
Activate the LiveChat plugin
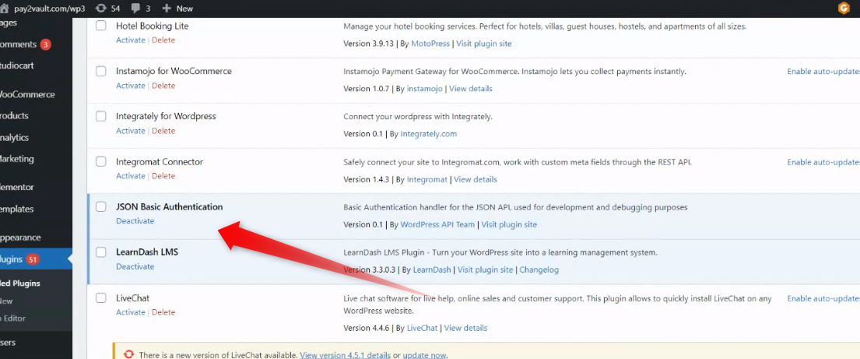pyautogui.click(x=131, y=312)
